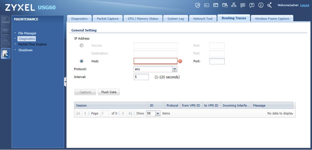Open Shutdown in Maintenance menu
Viewport: 312px width, 150px height.
[25, 50]
